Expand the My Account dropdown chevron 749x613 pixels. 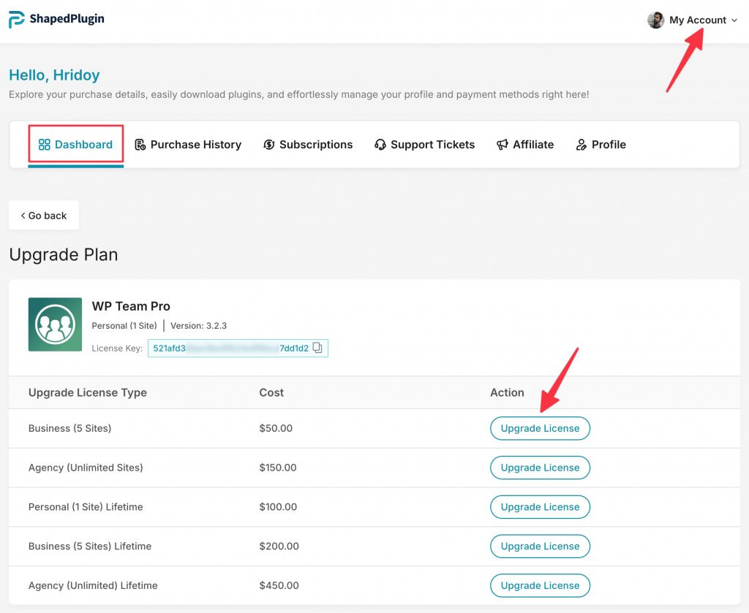point(734,20)
